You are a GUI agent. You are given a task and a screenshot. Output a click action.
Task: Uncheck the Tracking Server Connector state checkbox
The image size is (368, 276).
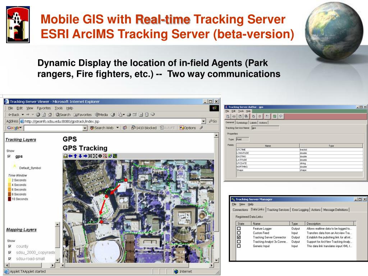click(239, 237)
